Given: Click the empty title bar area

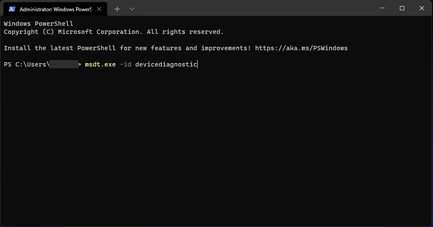Looking at the screenshot, I should [x=254, y=8].
